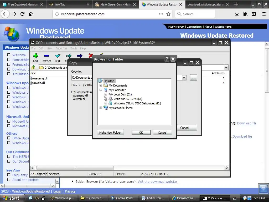Click the help question mark in Browse For Folder
This screenshot has width=269, height=202.
click(167, 59)
